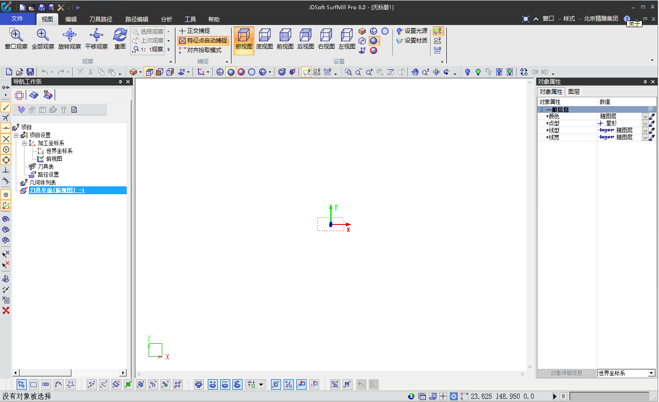The width and height of the screenshot is (659, 402).
Task: Switch to 底视图 bottom view
Action: pyautogui.click(x=264, y=39)
